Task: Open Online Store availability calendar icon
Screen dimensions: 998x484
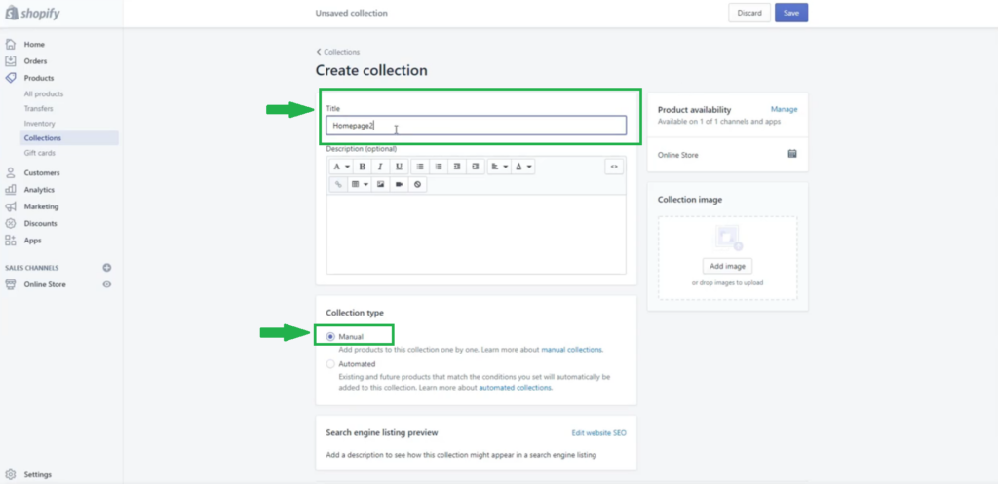Action: tap(792, 154)
